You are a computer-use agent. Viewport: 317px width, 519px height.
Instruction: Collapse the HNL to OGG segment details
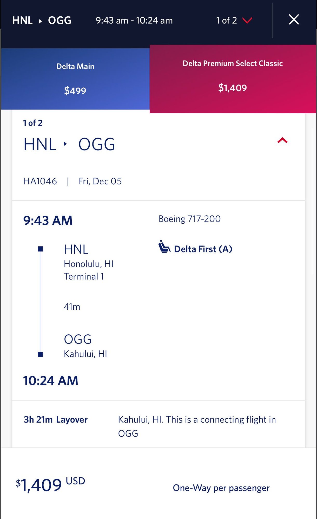(282, 141)
